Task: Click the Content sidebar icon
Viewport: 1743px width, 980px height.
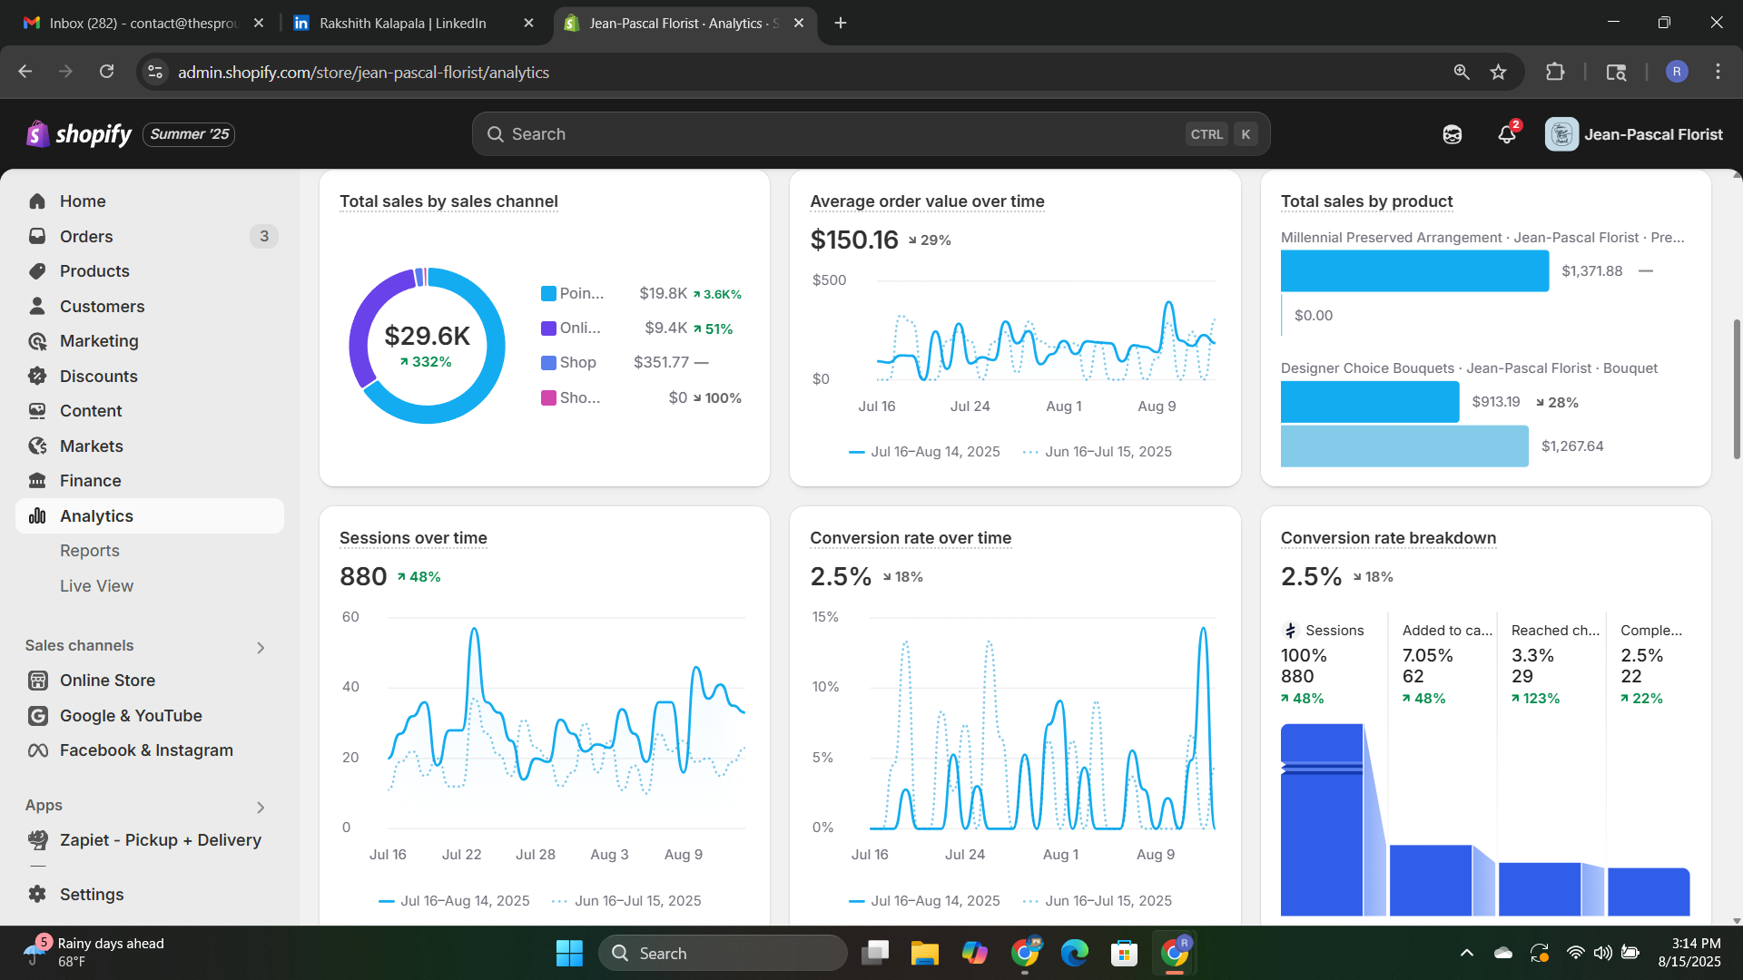Action: [37, 411]
